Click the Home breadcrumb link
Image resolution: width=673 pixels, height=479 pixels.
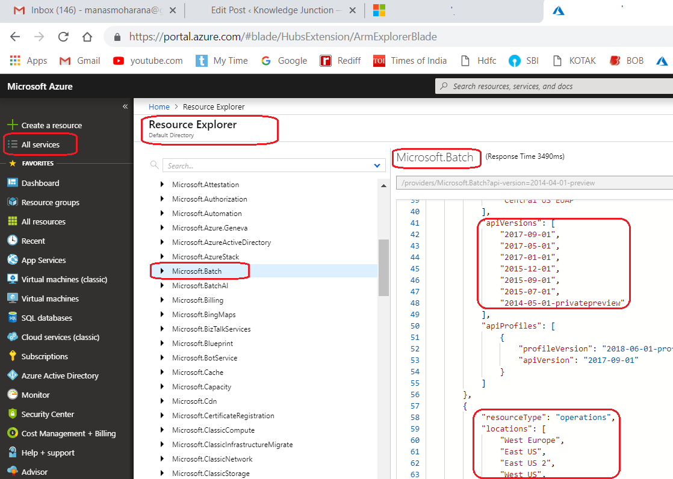coord(159,107)
